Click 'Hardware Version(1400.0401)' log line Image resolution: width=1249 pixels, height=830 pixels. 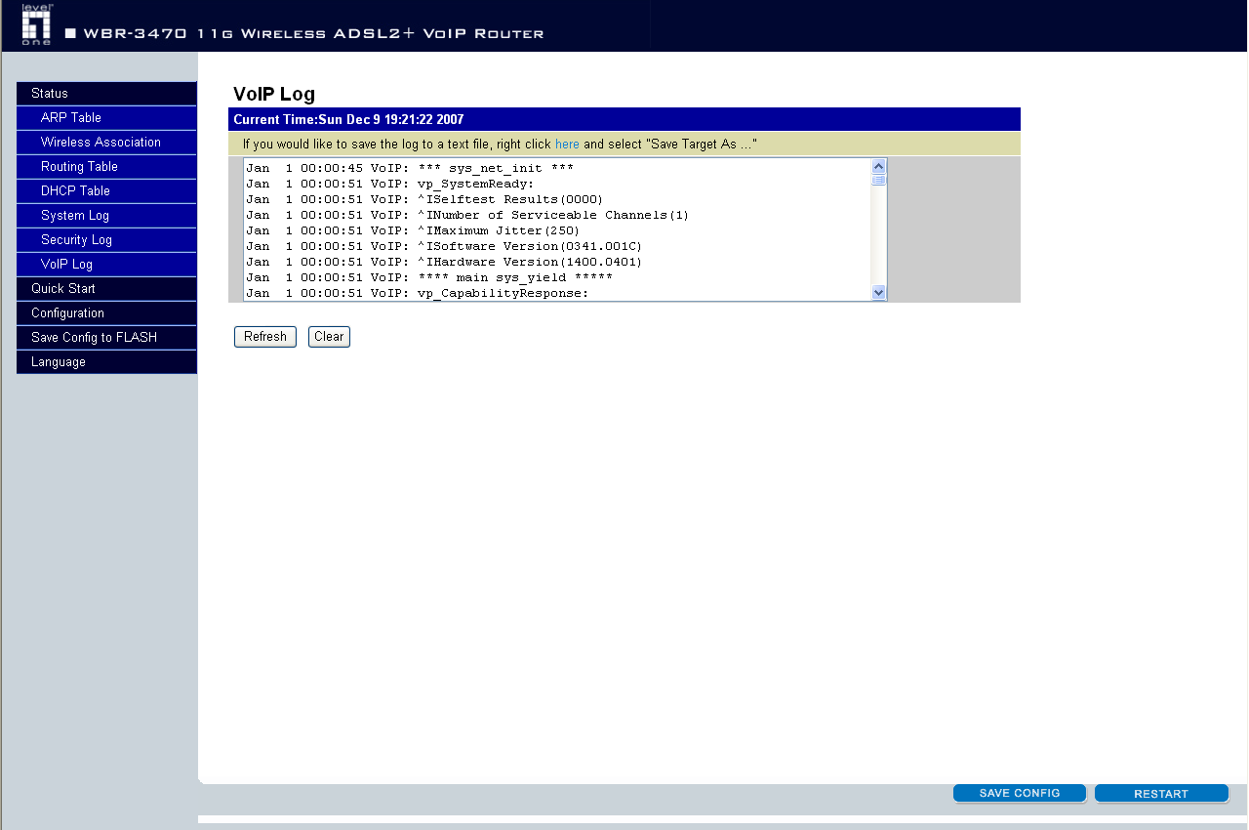pos(444,262)
